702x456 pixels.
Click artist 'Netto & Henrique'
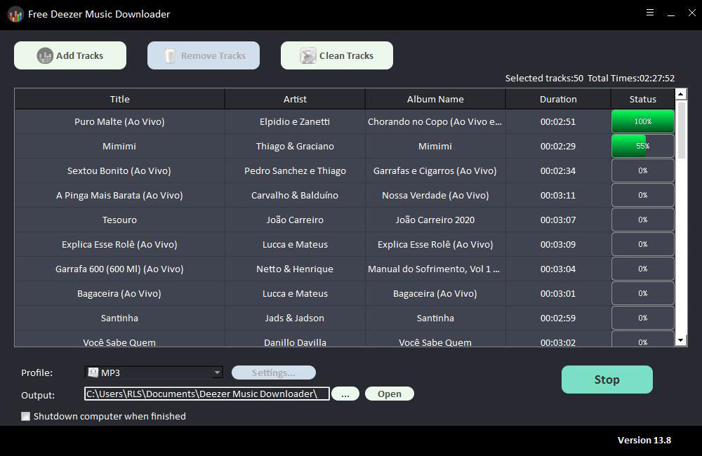point(295,269)
